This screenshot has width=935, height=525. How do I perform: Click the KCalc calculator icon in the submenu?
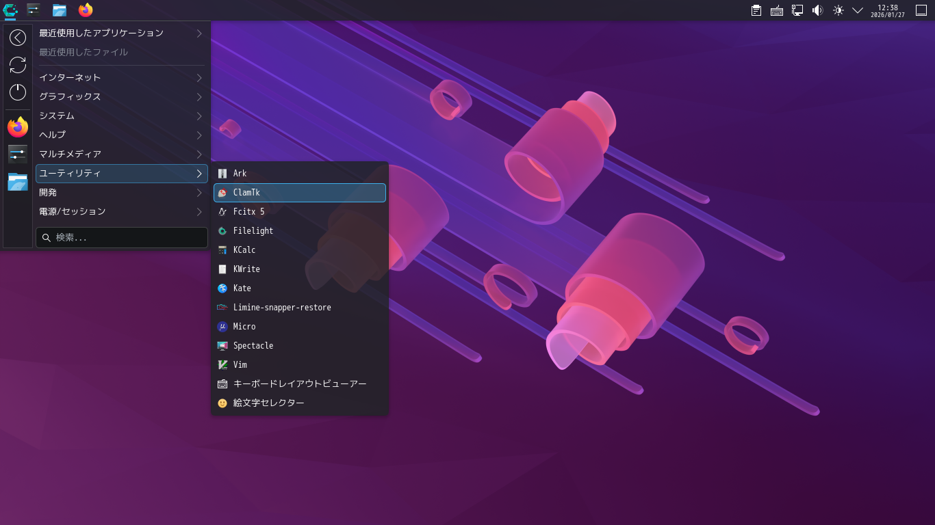(222, 250)
